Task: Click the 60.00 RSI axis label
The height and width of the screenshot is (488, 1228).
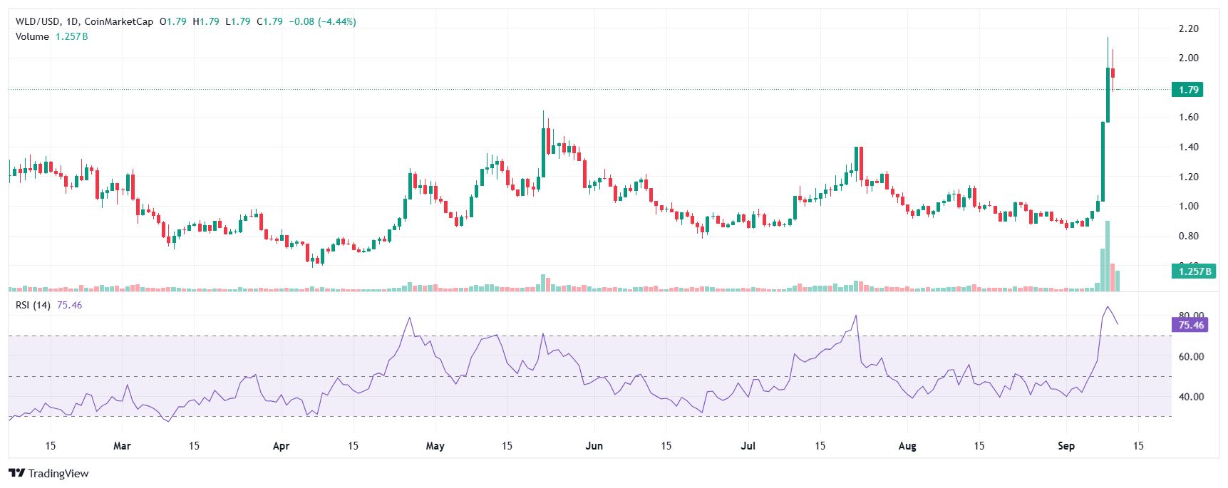Action: (x=1190, y=356)
